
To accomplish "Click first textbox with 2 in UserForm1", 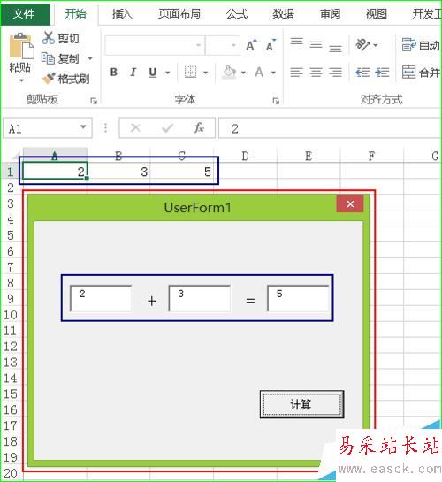I will point(101,298).
